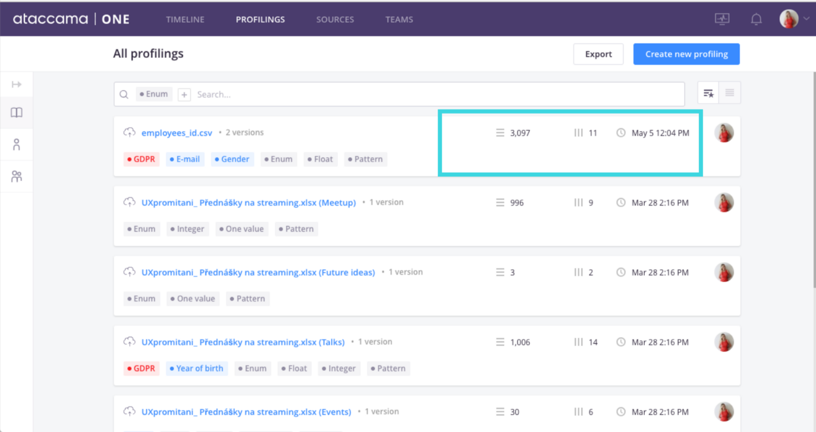Image resolution: width=816 pixels, height=432 pixels.
Task: Click the cloud upload icon beside Meetup file
Action: [129, 203]
